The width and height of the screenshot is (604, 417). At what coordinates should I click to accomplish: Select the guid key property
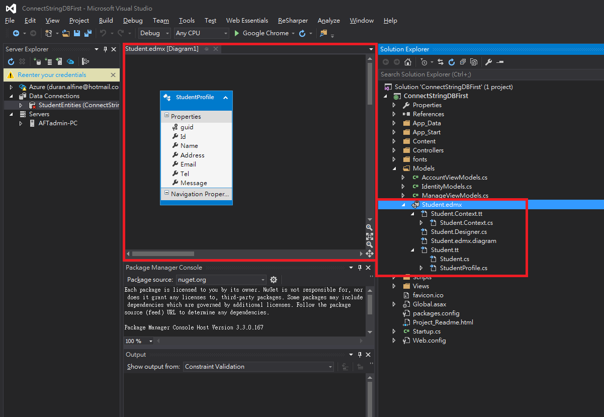187,127
